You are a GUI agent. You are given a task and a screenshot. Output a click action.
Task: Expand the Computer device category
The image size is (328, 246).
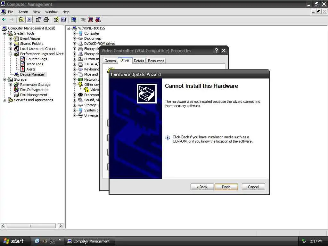74,33
